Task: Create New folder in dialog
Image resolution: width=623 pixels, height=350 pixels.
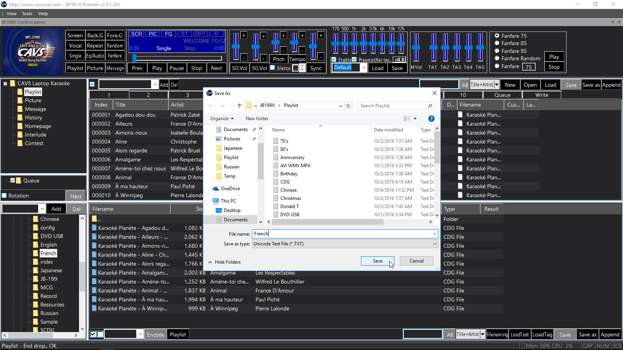Action: coord(257,119)
